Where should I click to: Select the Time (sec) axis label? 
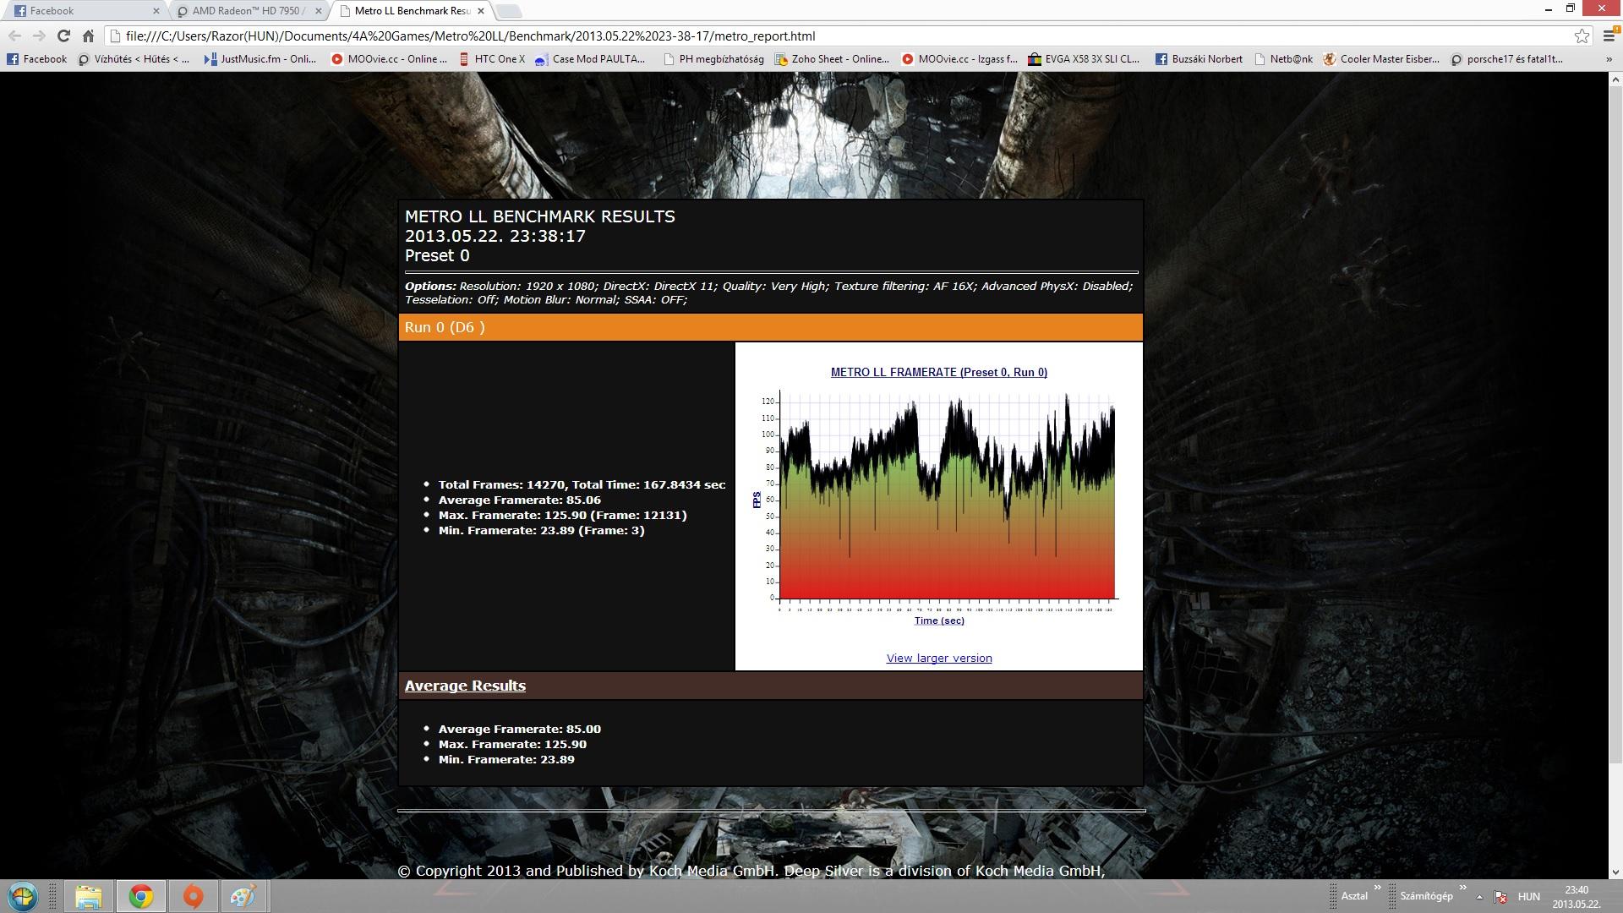click(x=939, y=621)
